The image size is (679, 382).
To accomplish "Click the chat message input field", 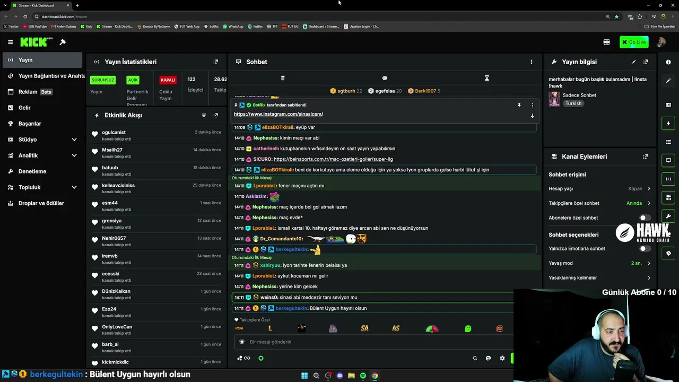I will pos(374,342).
